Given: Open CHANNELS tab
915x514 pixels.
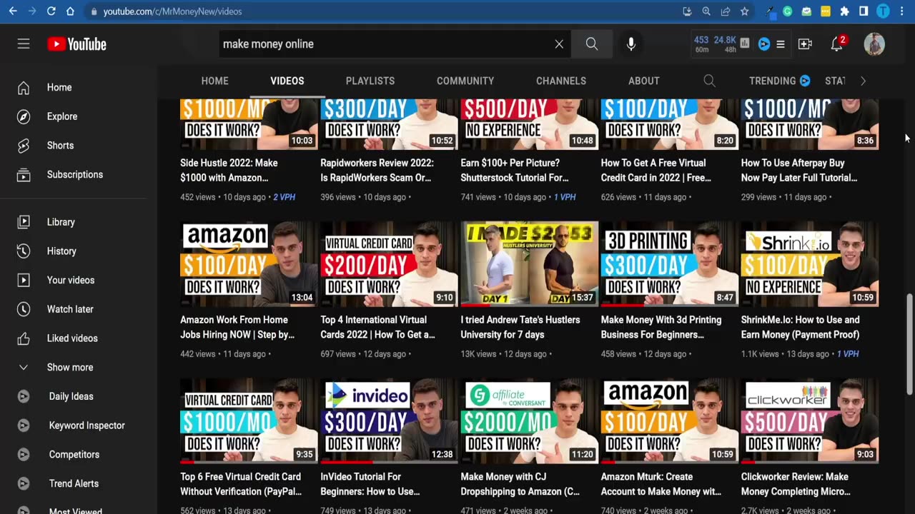Looking at the screenshot, I should (561, 81).
